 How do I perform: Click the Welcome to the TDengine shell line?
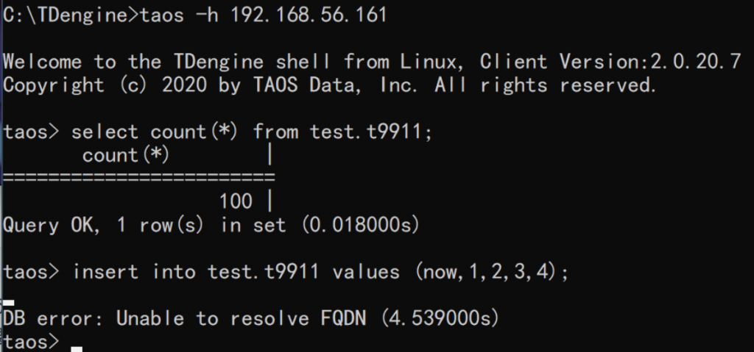pos(372,62)
